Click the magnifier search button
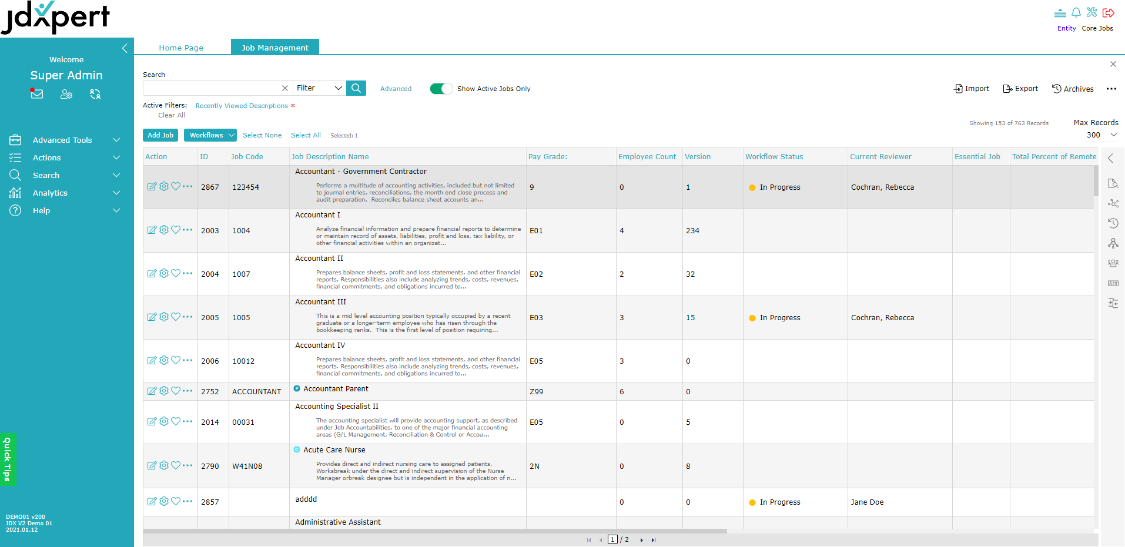Image resolution: width=1125 pixels, height=547 pixels. click(356, 88)
